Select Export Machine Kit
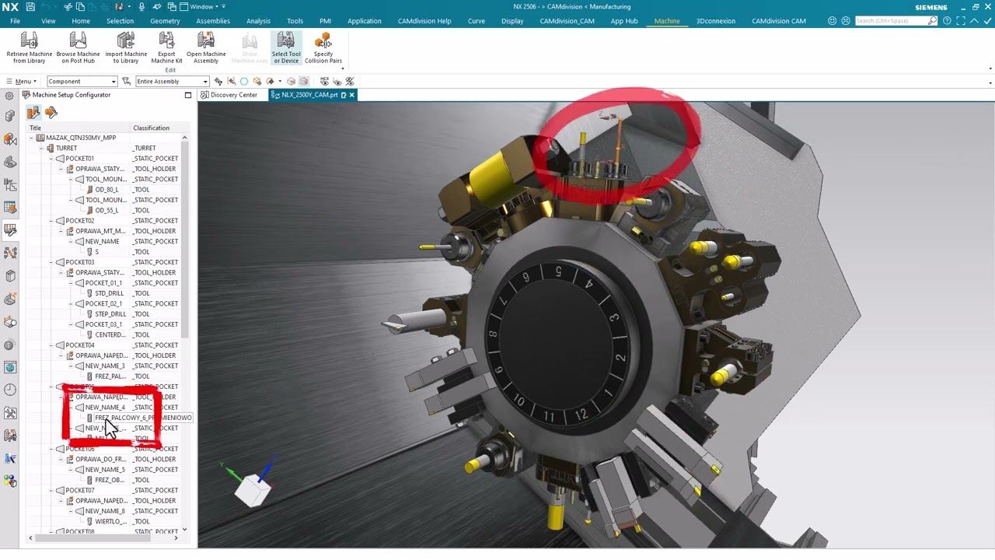The height and width of the screenshot is (560, 995). click(x=166, y=48)
